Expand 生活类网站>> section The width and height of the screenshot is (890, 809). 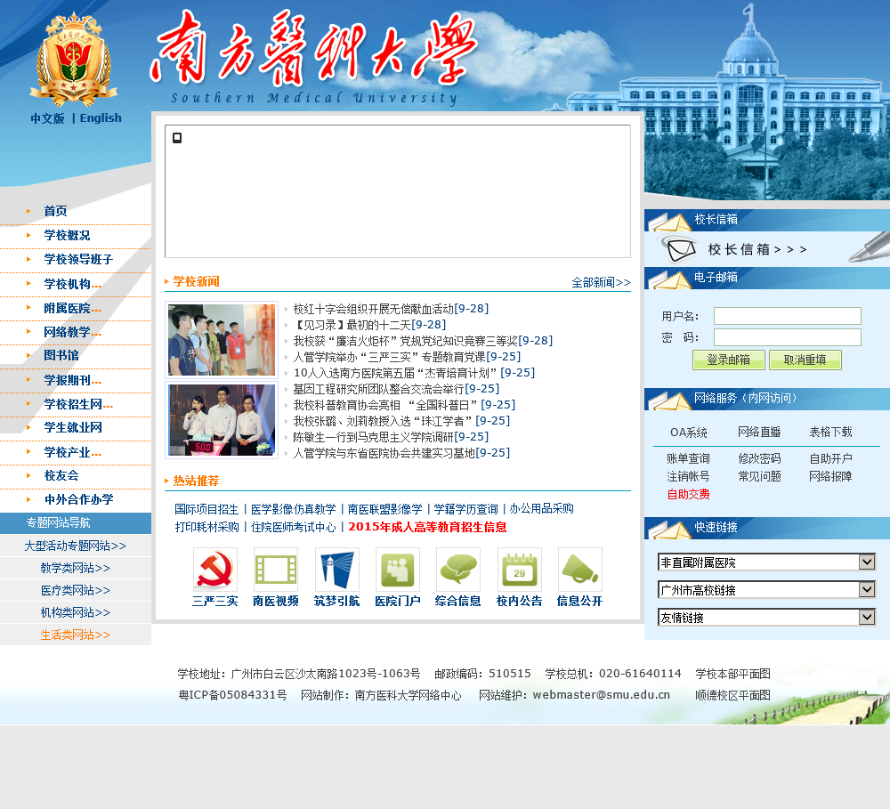(x=76, y=635)
